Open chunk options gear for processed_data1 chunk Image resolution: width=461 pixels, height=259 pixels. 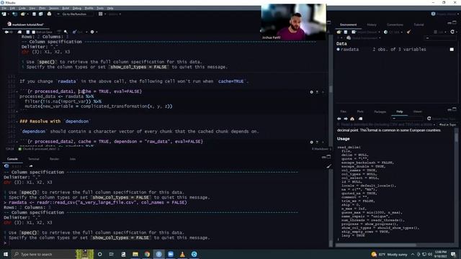(x=312, y=92)
